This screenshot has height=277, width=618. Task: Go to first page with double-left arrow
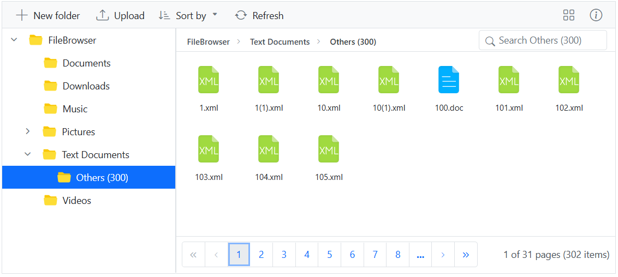pyautogui.click(x=193, y=255)
